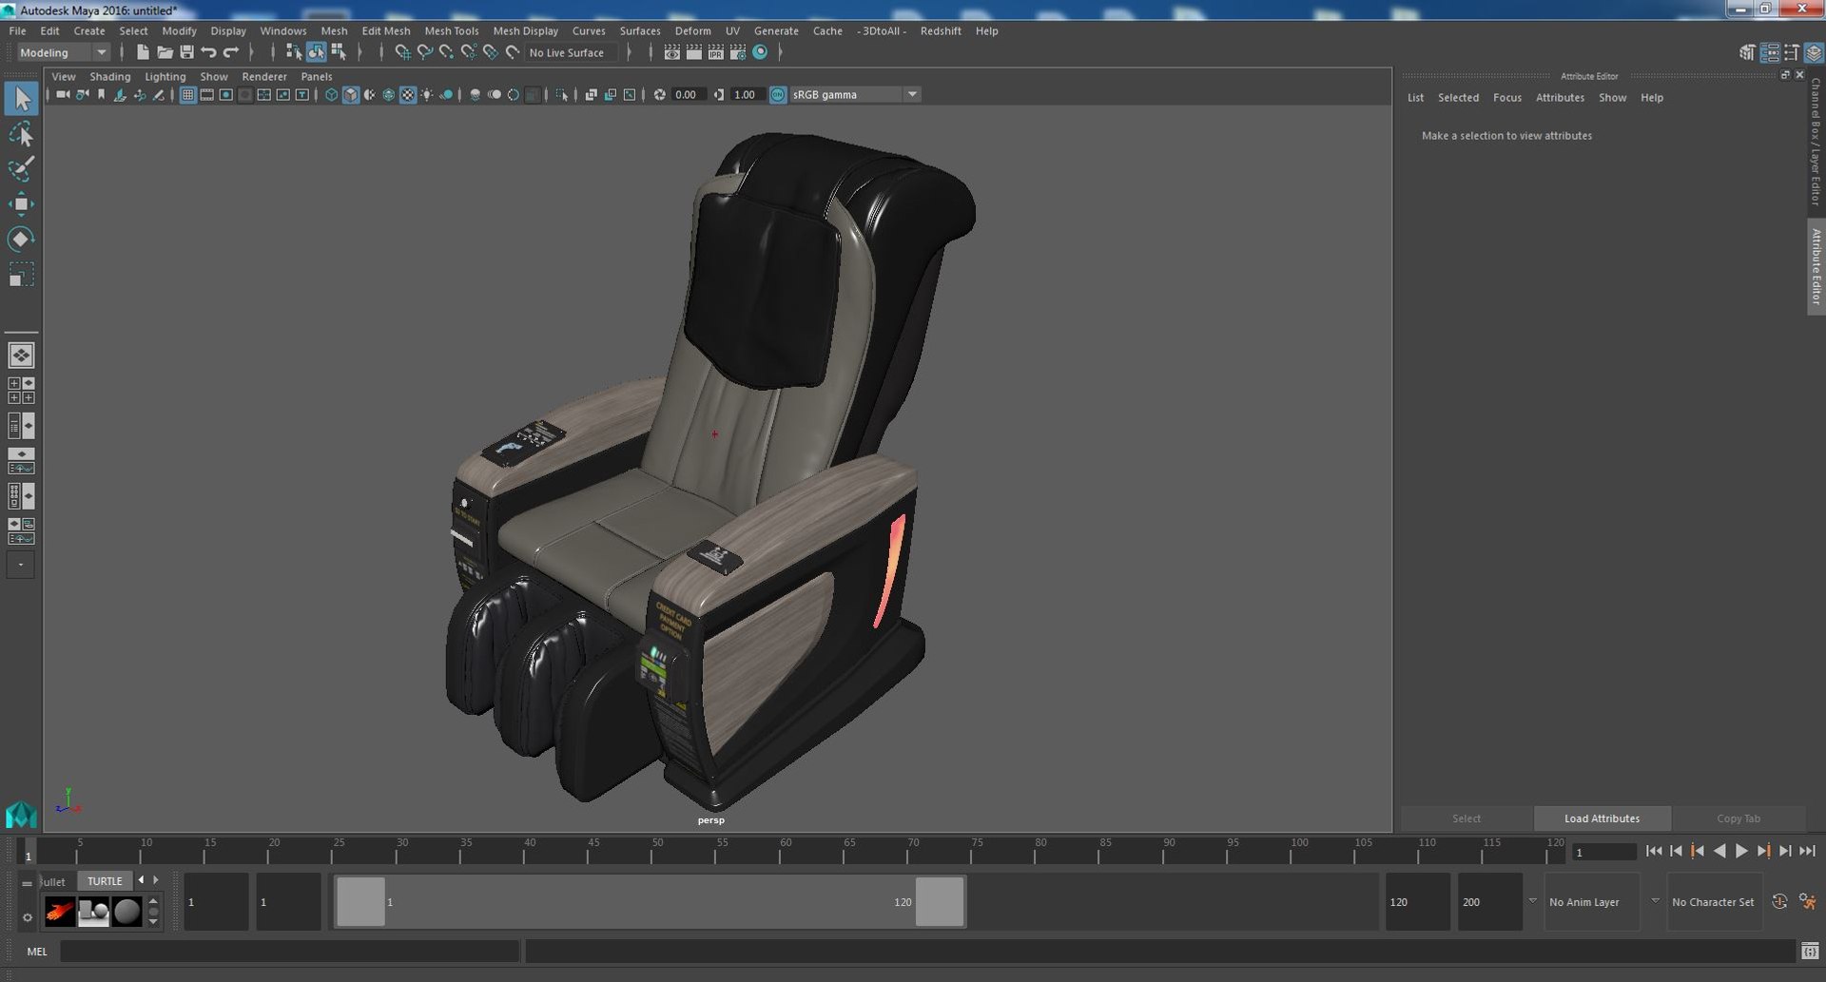Click the Redo arrow icon
1826x982 pixels.
231,52
